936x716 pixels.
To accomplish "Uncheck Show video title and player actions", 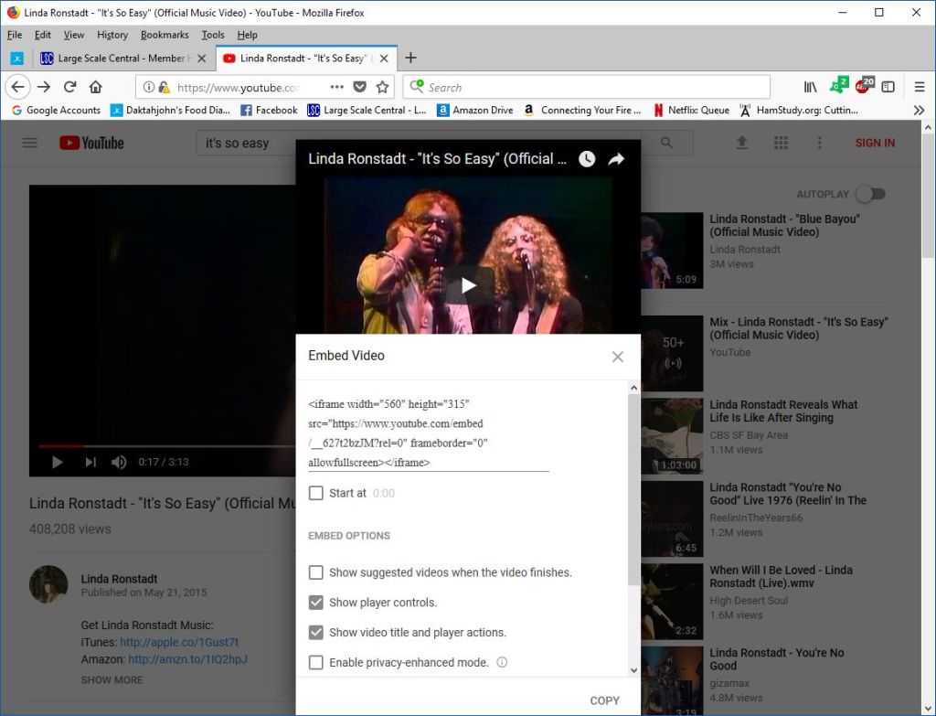I will pos(315,633).
